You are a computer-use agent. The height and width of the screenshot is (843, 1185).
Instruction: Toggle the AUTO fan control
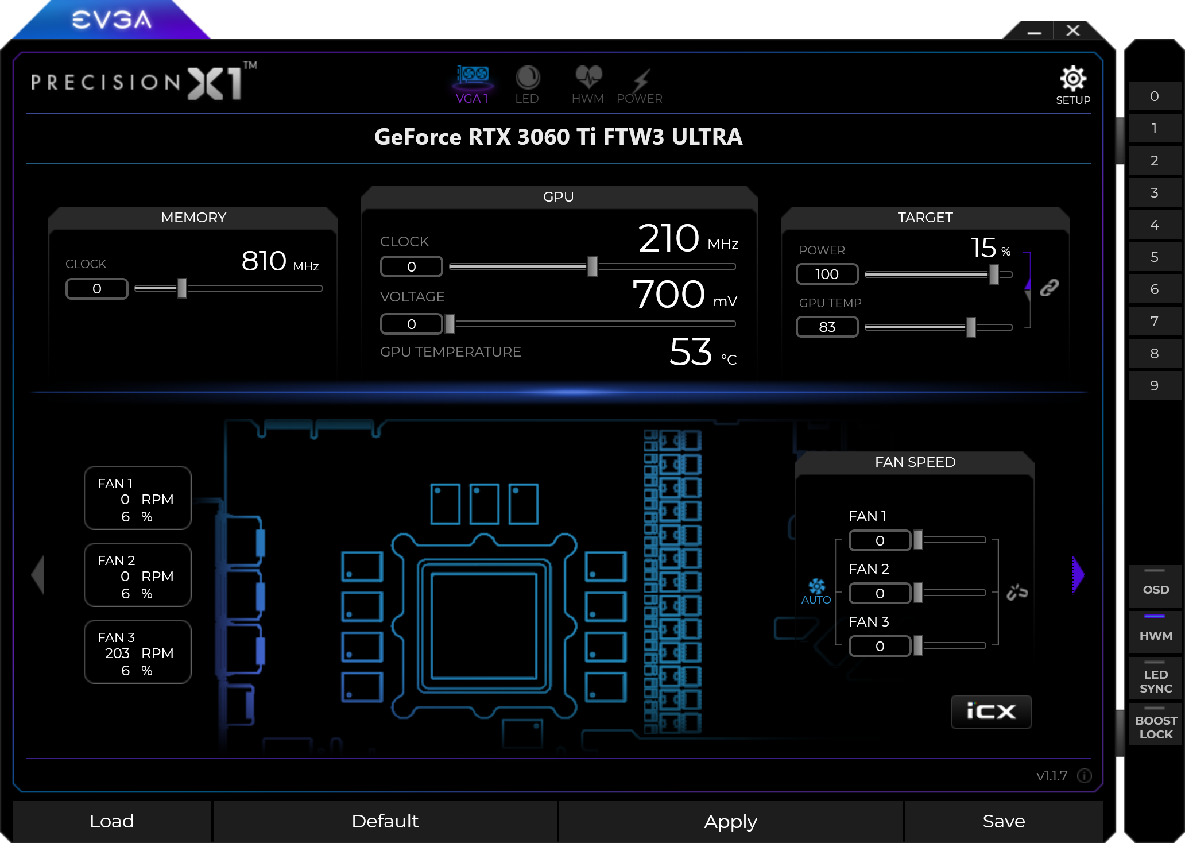pos(816,591)
